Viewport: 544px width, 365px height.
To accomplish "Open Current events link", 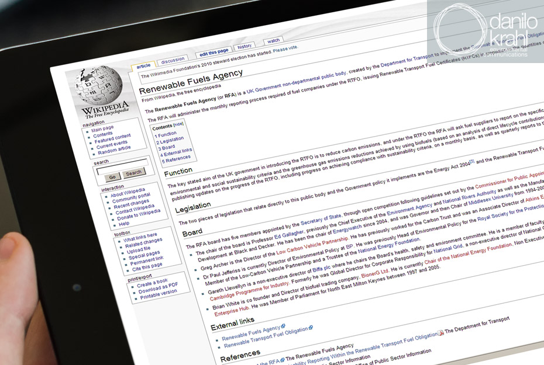I will click(112, 144).
